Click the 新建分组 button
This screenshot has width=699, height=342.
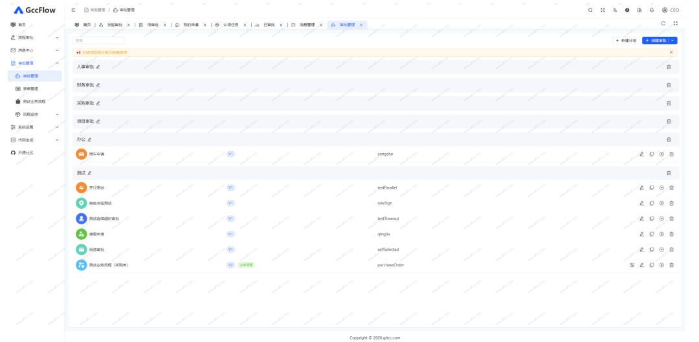(626, 41)
